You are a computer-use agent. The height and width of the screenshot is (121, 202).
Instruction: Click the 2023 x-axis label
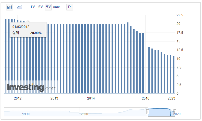[x=171, y=98]
